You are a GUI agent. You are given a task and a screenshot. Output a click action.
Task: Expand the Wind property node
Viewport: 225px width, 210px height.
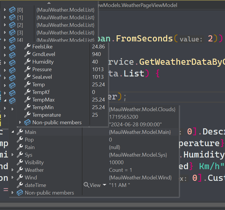(13, 178)
